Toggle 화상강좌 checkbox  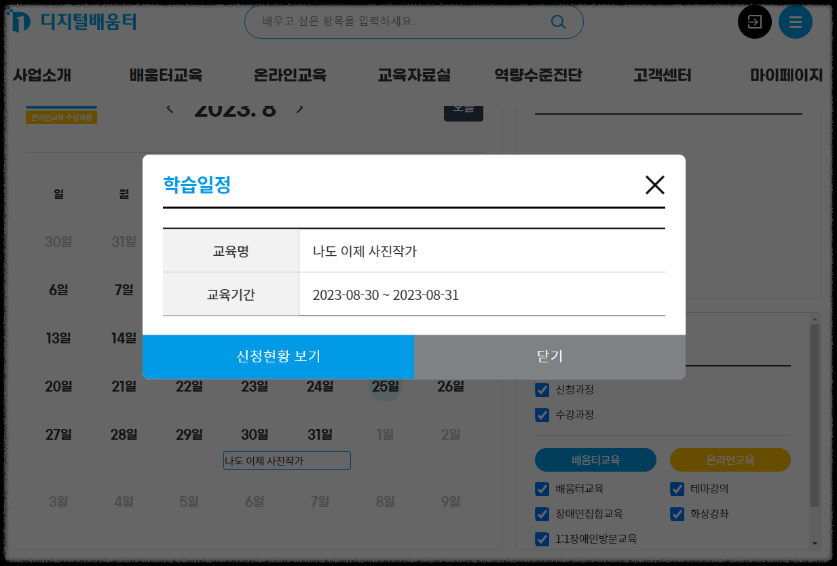pos(677,514)
